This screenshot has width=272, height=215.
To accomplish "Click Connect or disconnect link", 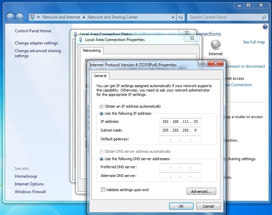I will (245, 66).
